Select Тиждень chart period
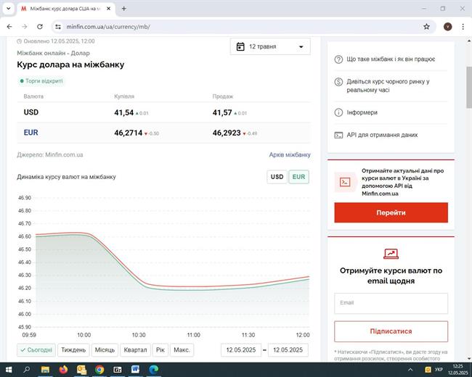The image size is (472, 377). (73, 350)
